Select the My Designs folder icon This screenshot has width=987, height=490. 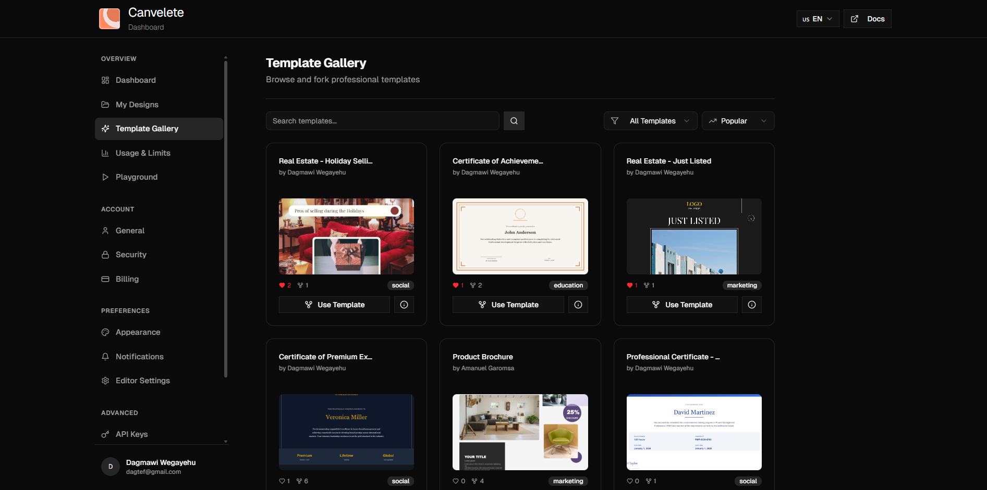106,104
